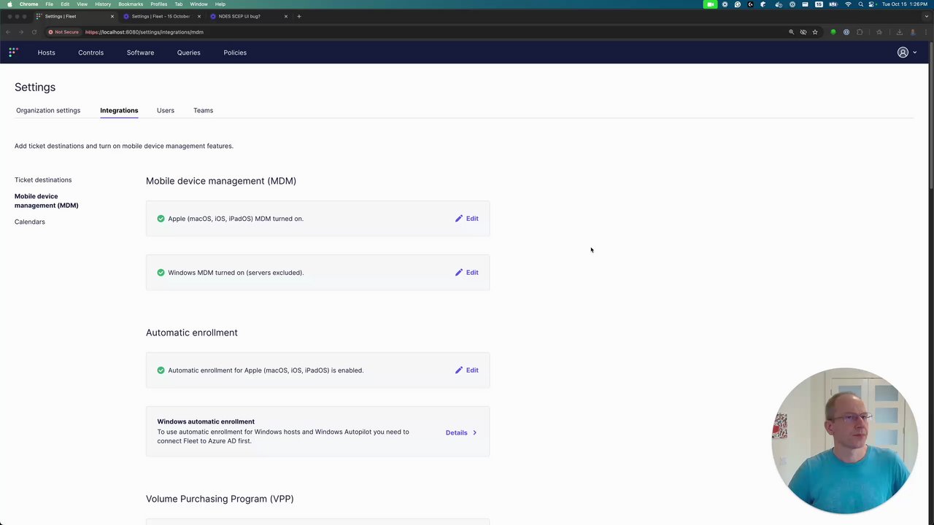Open the Queries page
Viewport: 934px width, 525px height.
point(188,52)
